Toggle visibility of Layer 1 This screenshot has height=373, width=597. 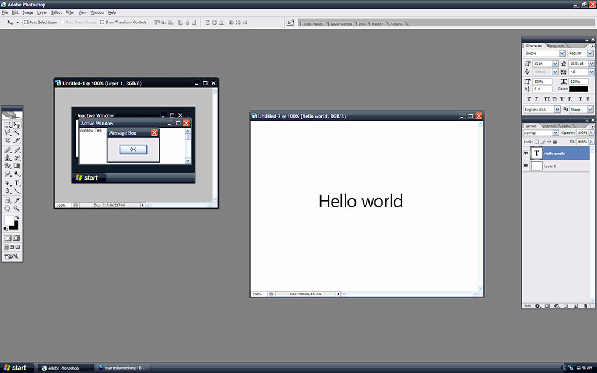(526, 166)
